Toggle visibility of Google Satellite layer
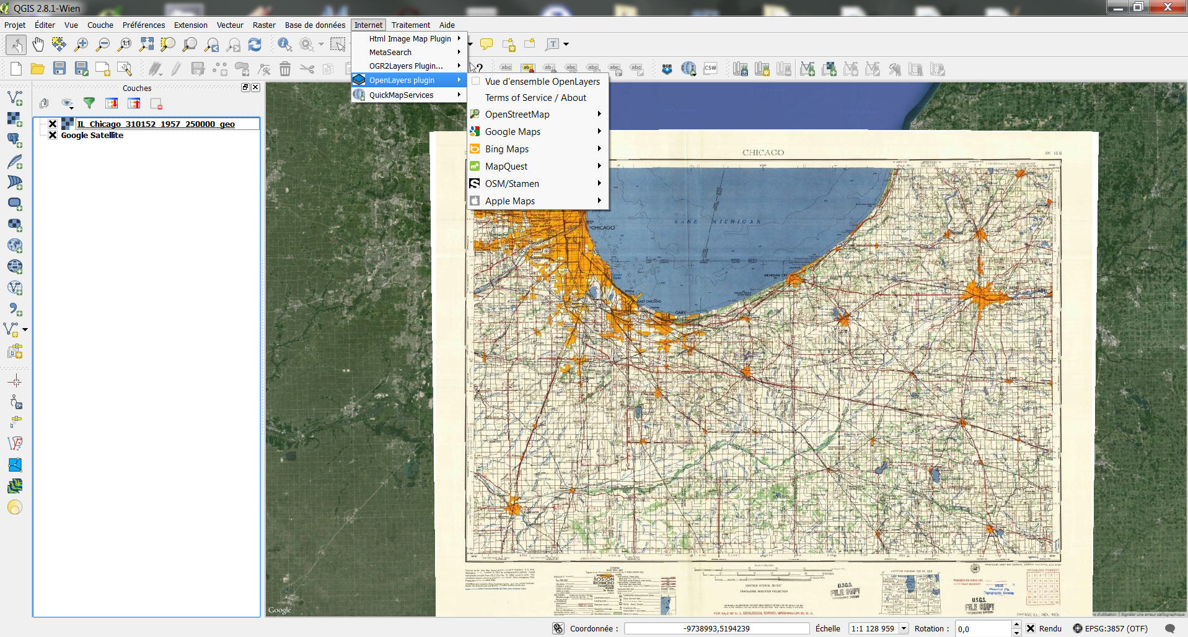This screenshot has height=637, width=1188. (x=53, y=135)
